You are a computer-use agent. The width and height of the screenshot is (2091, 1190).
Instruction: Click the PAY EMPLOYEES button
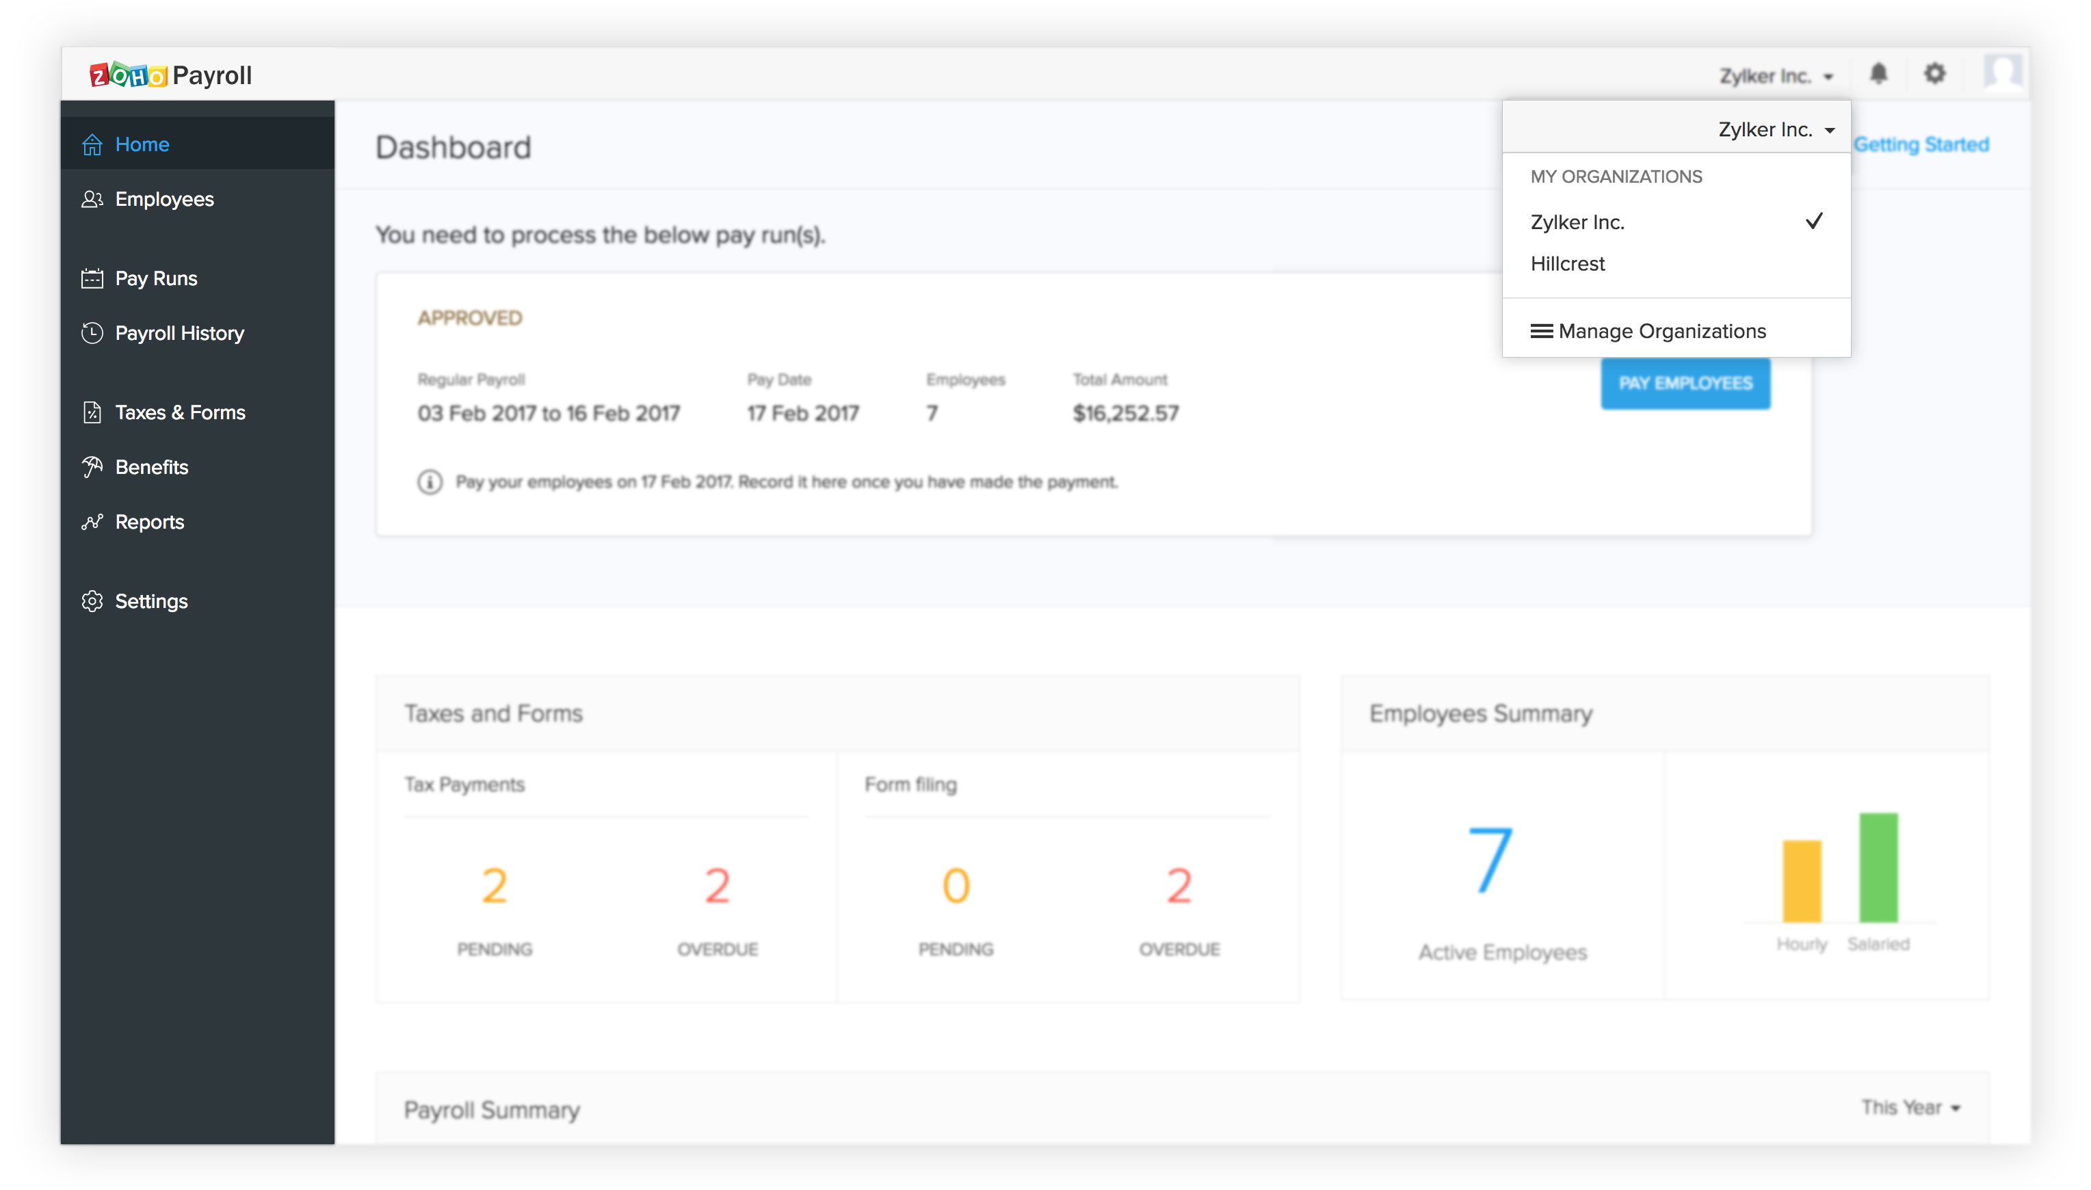click(x=1686, y=383)
